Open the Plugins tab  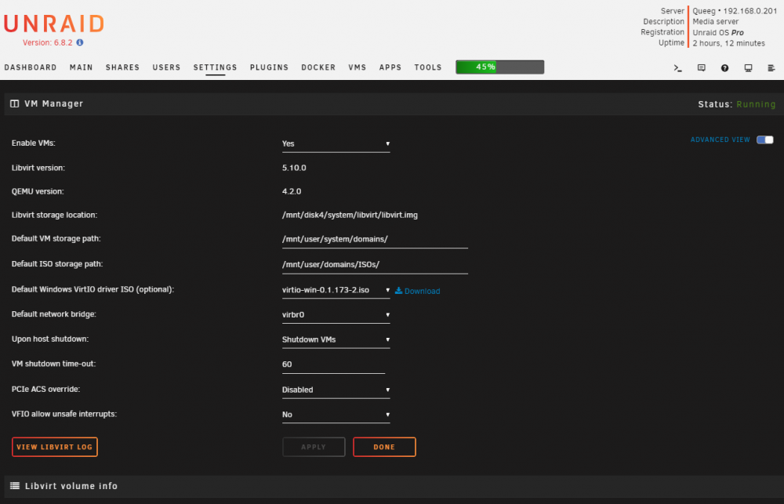click(x=269, y=67)
